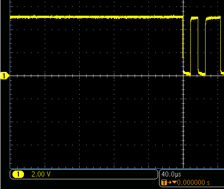Select the 2.00 V vertical scale readout

point(41,174)
